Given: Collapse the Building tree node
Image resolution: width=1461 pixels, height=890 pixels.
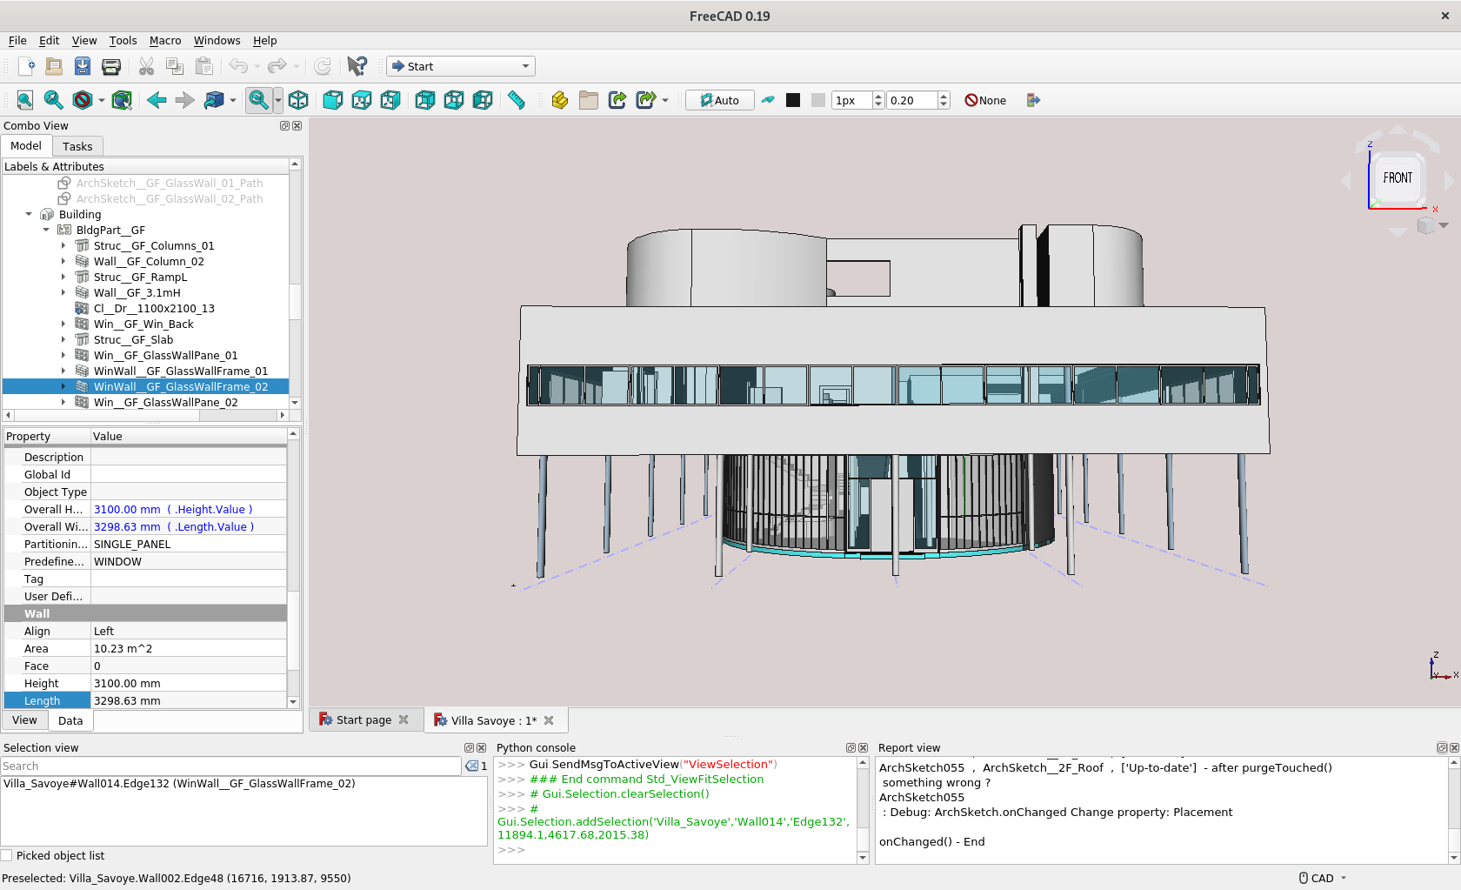Looking at the screenshot, I should (x=29, y=214).
